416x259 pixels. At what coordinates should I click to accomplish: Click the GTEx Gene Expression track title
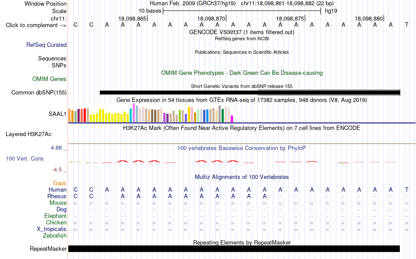[242, 100]
